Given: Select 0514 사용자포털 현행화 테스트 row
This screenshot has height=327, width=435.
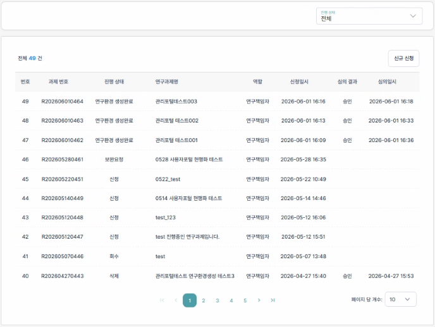Looking at the screenshot, I should tap(217, 198).
